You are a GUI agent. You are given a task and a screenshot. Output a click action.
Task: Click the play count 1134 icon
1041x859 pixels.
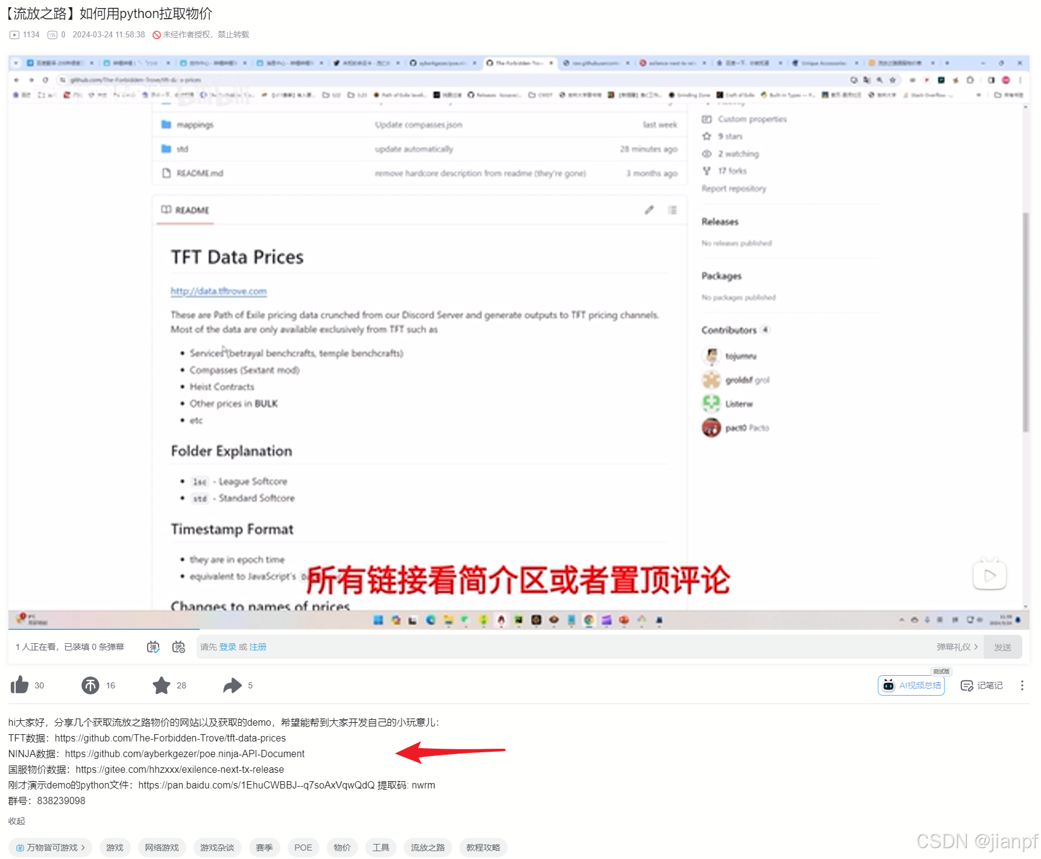pyautogui.click(x=14, y=34)
